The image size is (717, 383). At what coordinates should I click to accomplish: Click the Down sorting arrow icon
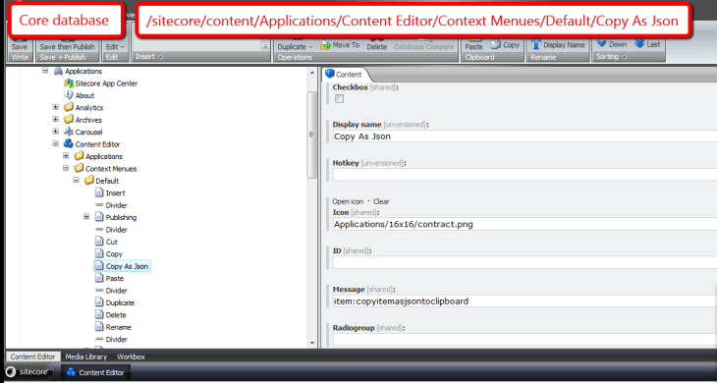click(x=602, y=44)
